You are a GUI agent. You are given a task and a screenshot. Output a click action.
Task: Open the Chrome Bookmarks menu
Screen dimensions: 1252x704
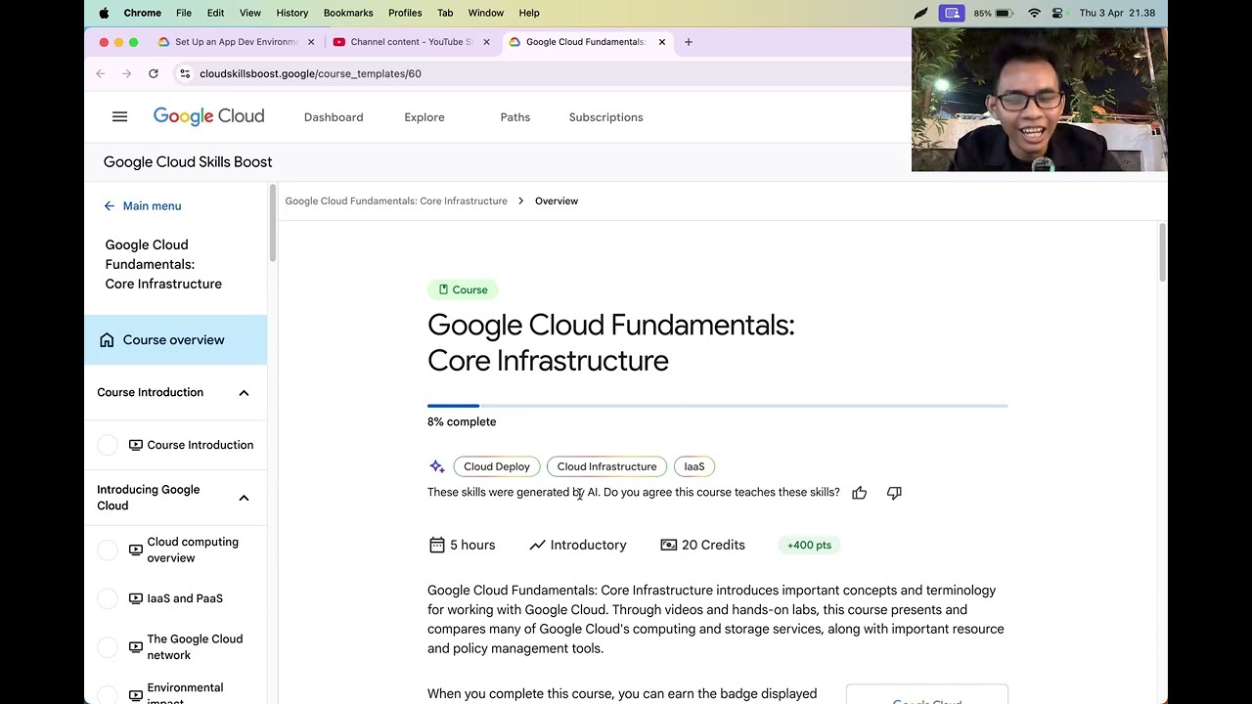[x=348, y=13]
